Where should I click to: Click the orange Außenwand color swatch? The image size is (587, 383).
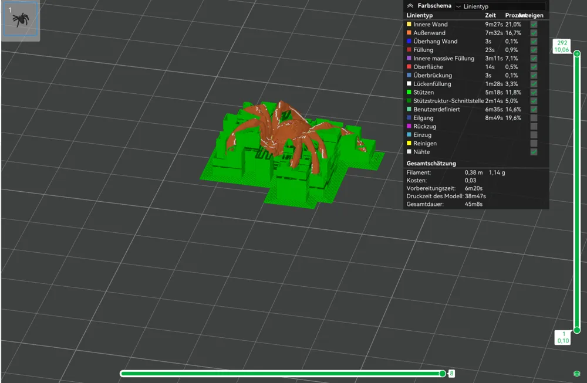click(409, 33)
